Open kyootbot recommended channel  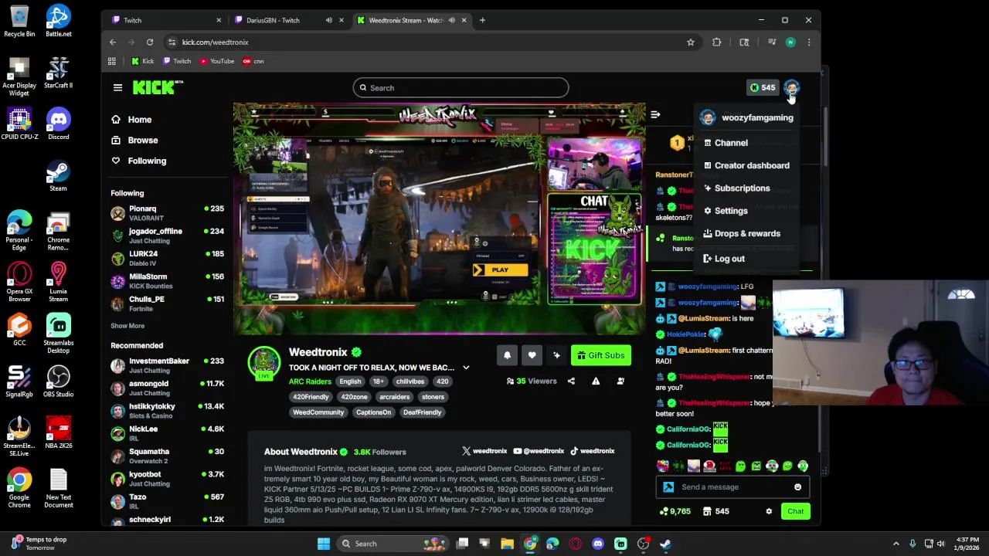(167, 478)
